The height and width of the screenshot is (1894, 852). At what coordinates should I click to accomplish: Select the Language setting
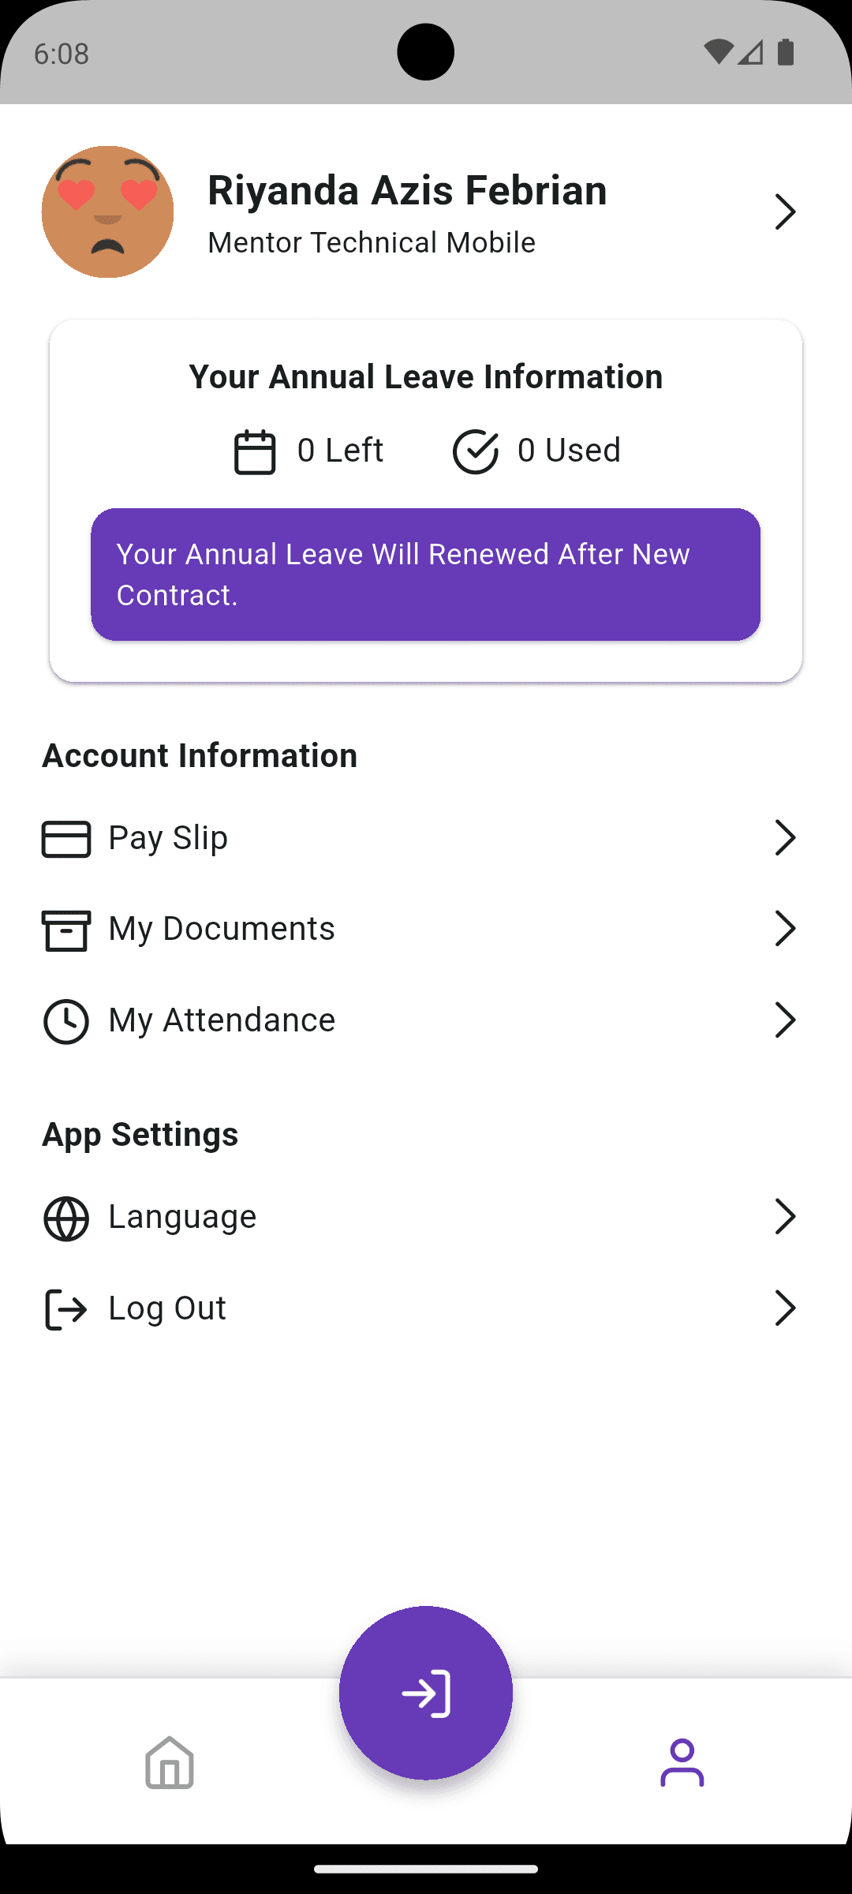182,1217
